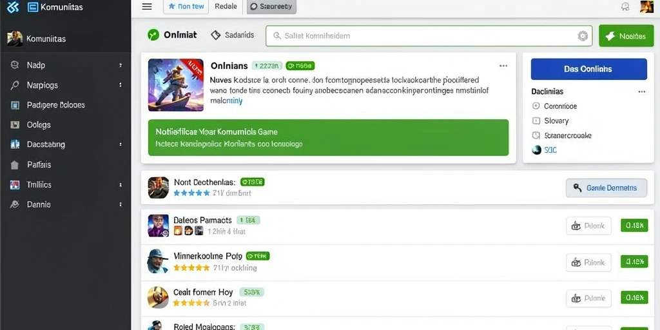Switch to the Sraoreety tab
The width and height of the screenshot is (660, 330).
[x=271, y=6]
